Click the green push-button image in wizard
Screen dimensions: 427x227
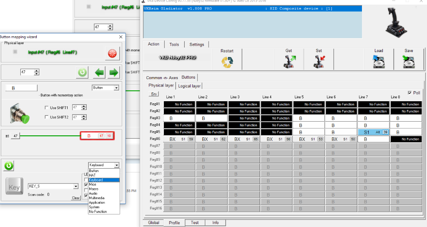point(20,114)
